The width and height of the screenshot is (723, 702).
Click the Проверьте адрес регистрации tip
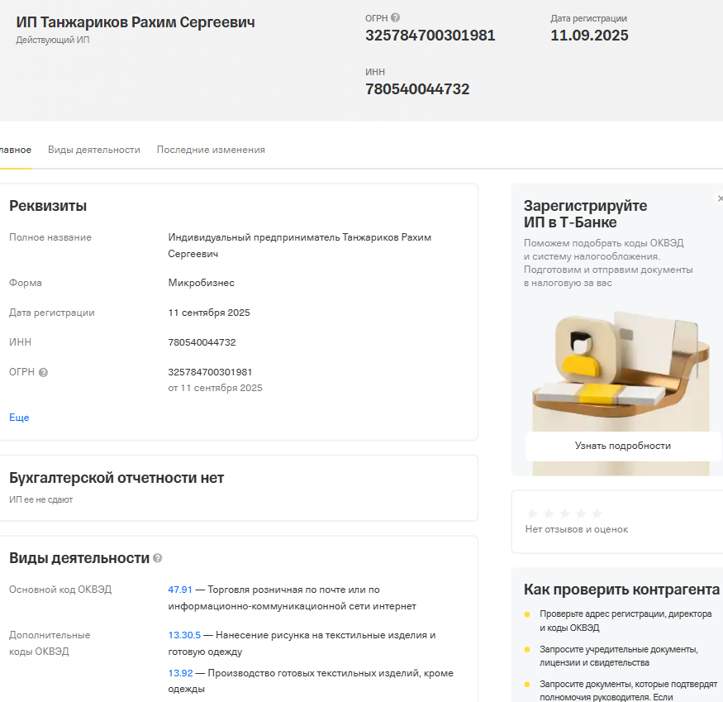(x=625, y=621)
